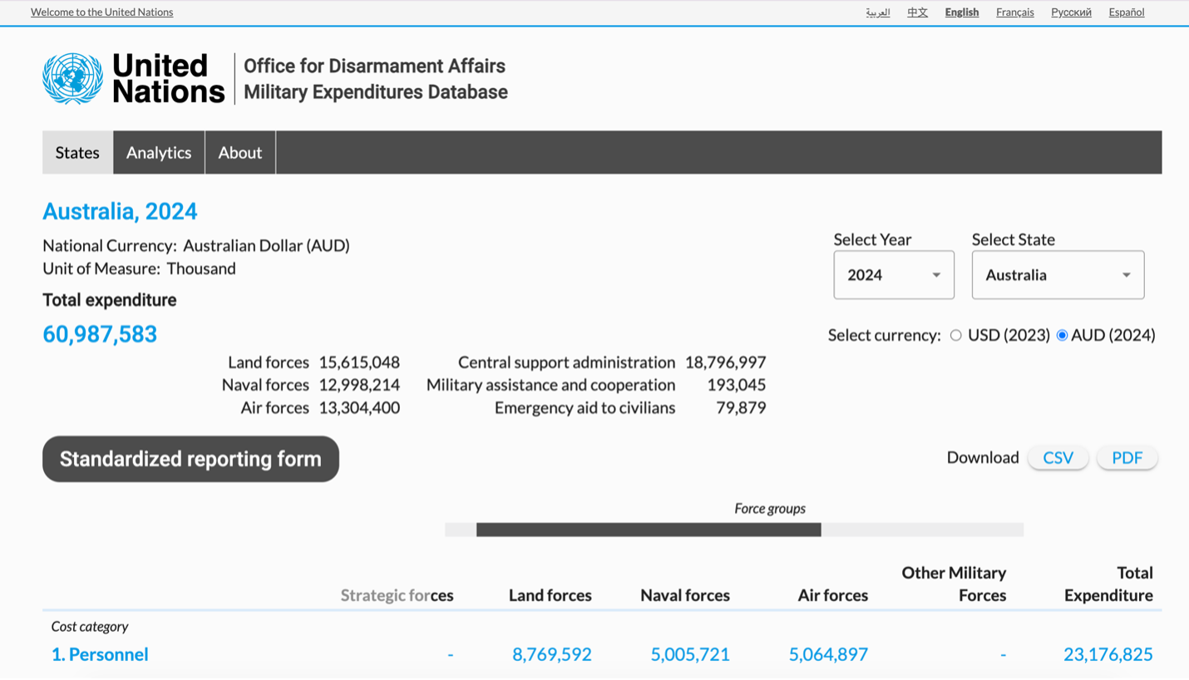Download the report as PDF
1189x680 pixels.
click(1127, 457)
